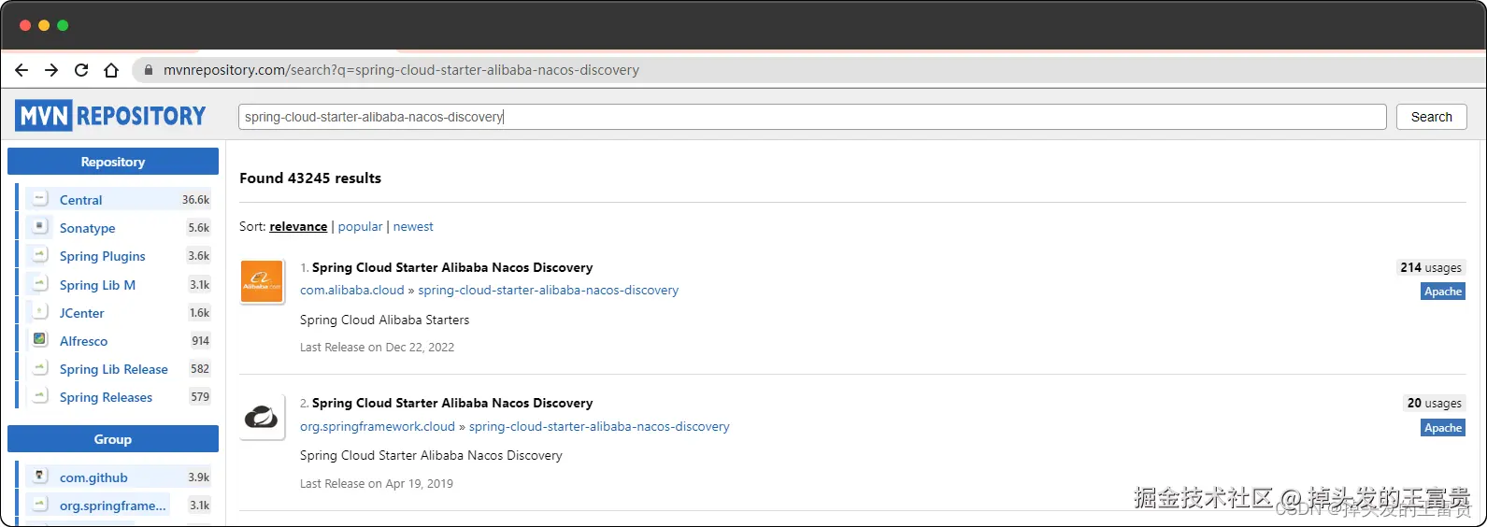Screen dimensions: 1487x527
Task: Filter by Sonatype repository
Action: click(88, 228)
